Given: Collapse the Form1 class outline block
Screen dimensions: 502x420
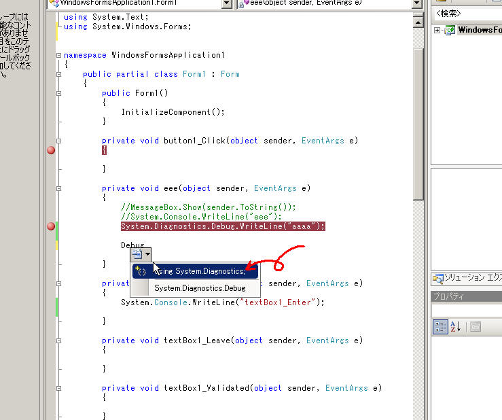Looking at the screenshot, I should (59, 74).
